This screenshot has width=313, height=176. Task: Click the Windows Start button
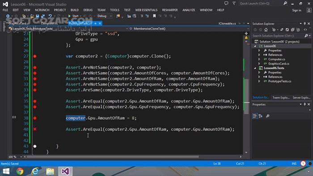[x=6, y=171]
